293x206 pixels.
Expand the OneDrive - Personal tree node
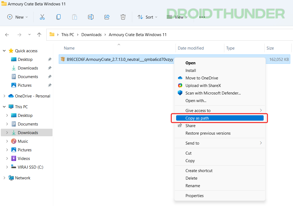click(4, 96)
